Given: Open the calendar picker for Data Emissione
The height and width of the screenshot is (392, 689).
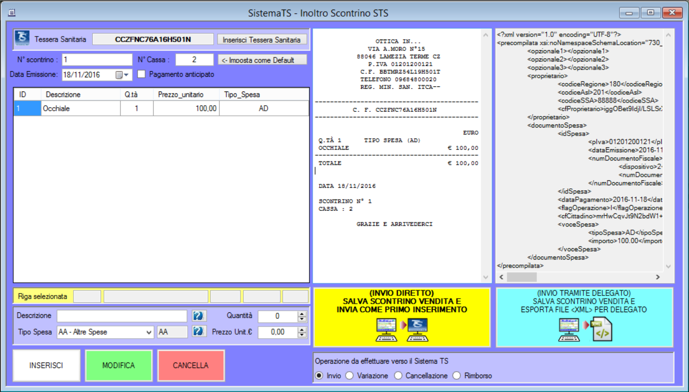Looking at the screenshot, I should coord(123,75).
